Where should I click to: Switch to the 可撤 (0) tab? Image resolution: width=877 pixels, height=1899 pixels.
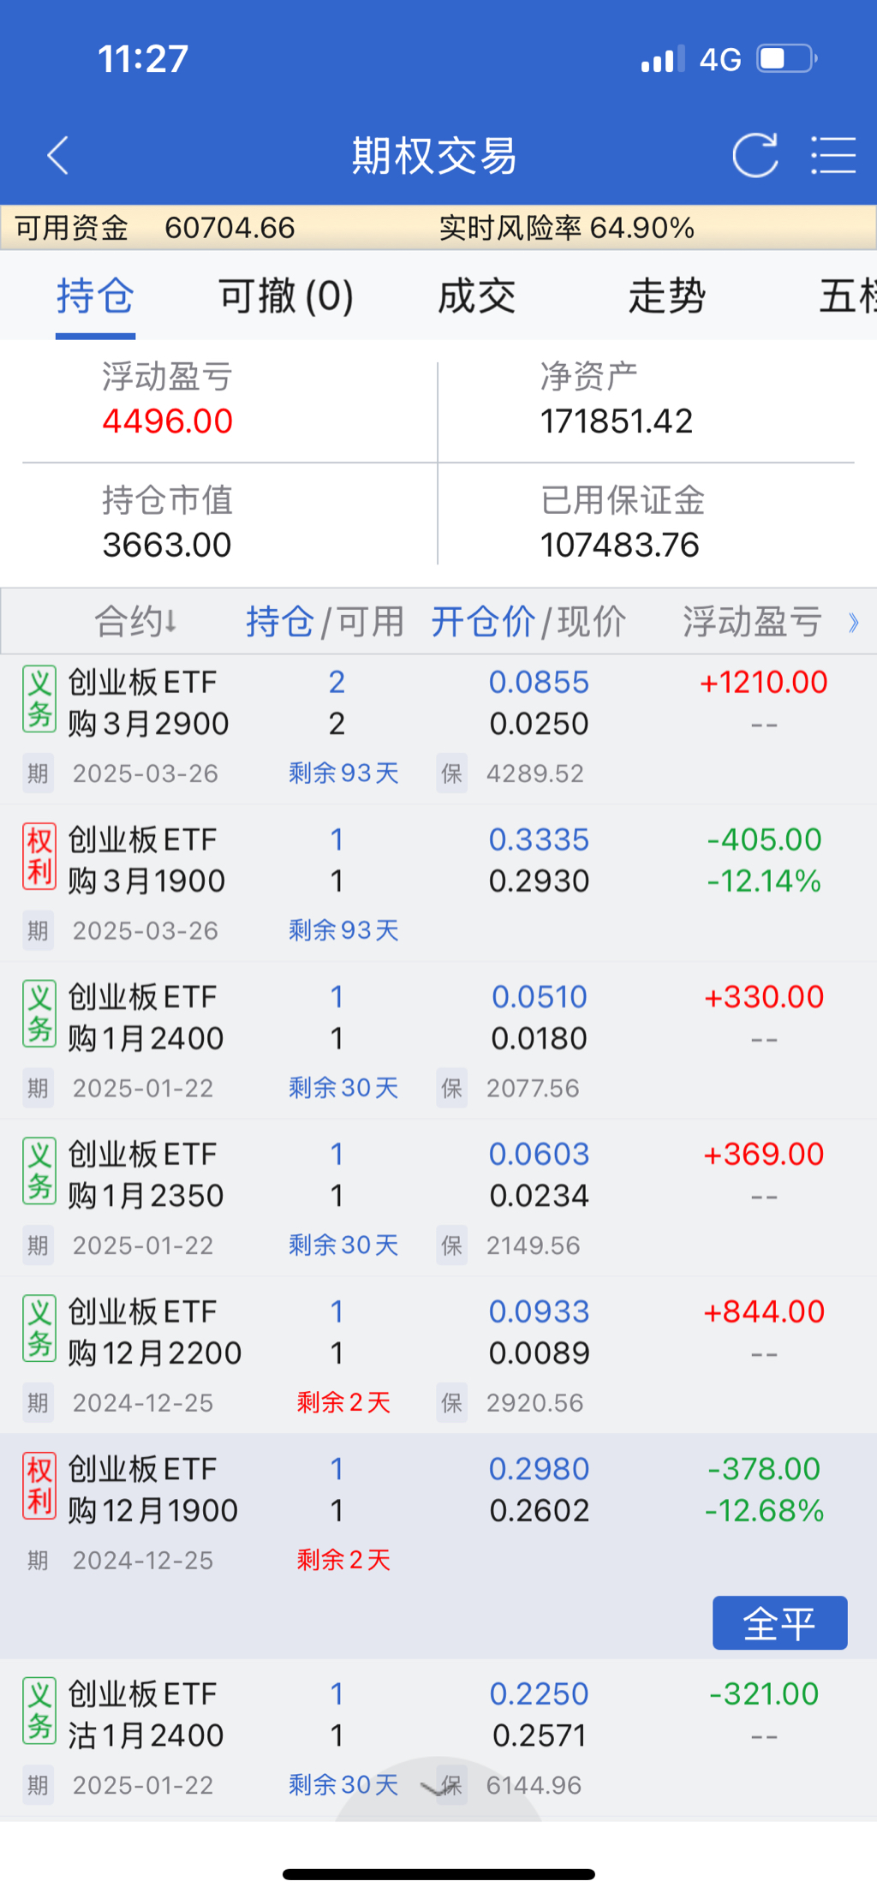(286, 296)
